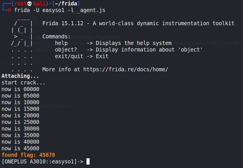Click the 'root' username in the prompt
Screen dimensions: 243x168
tap(21, 3)
